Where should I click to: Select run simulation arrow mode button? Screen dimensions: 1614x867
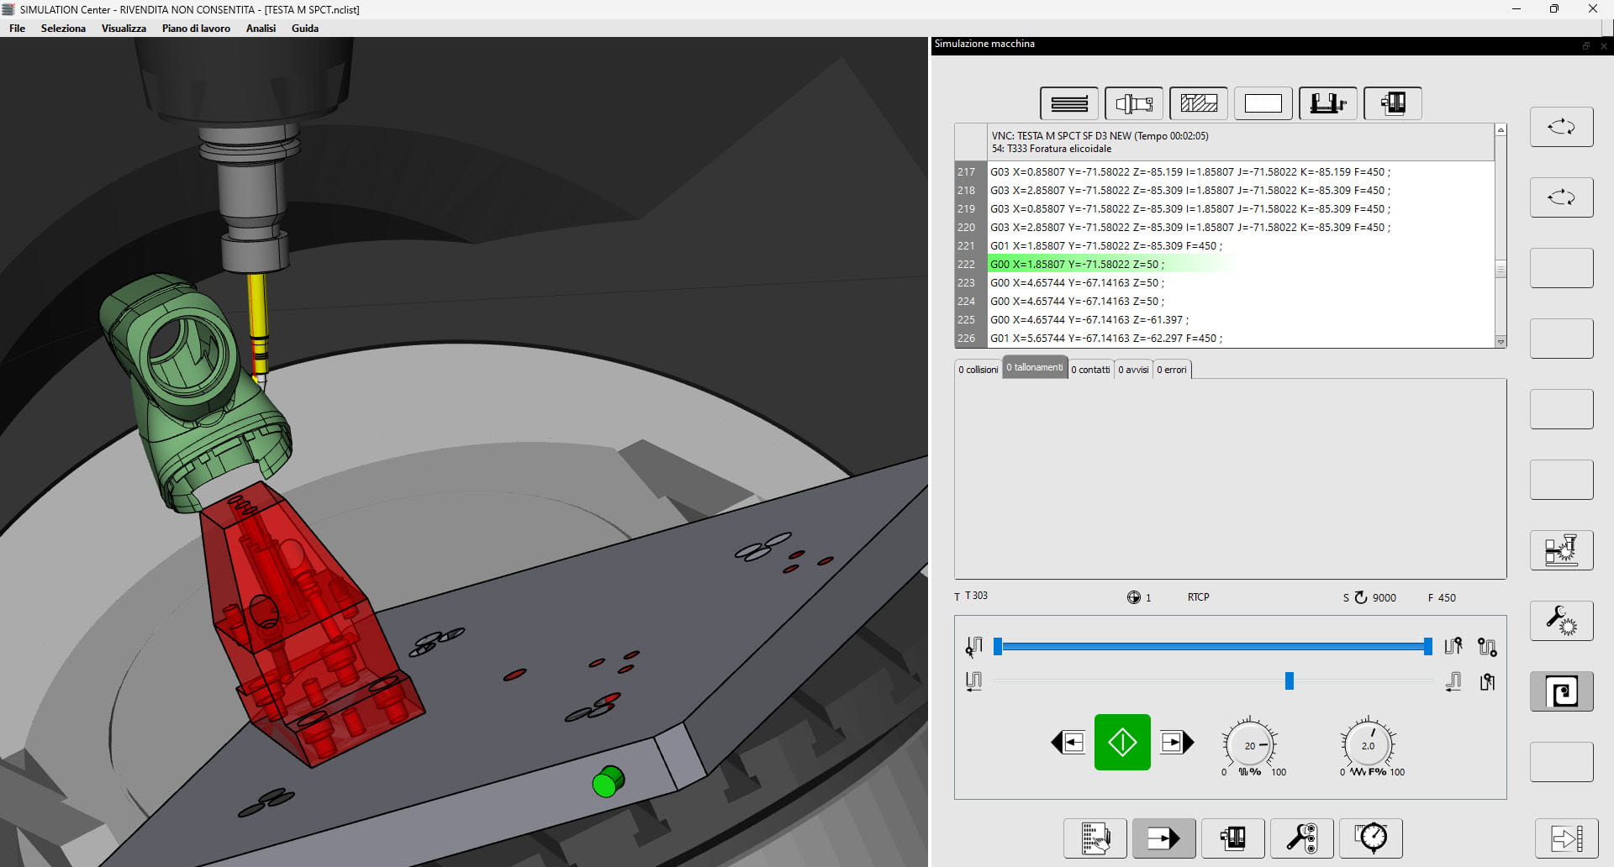pyautogui.click(x=1164, y=838)
